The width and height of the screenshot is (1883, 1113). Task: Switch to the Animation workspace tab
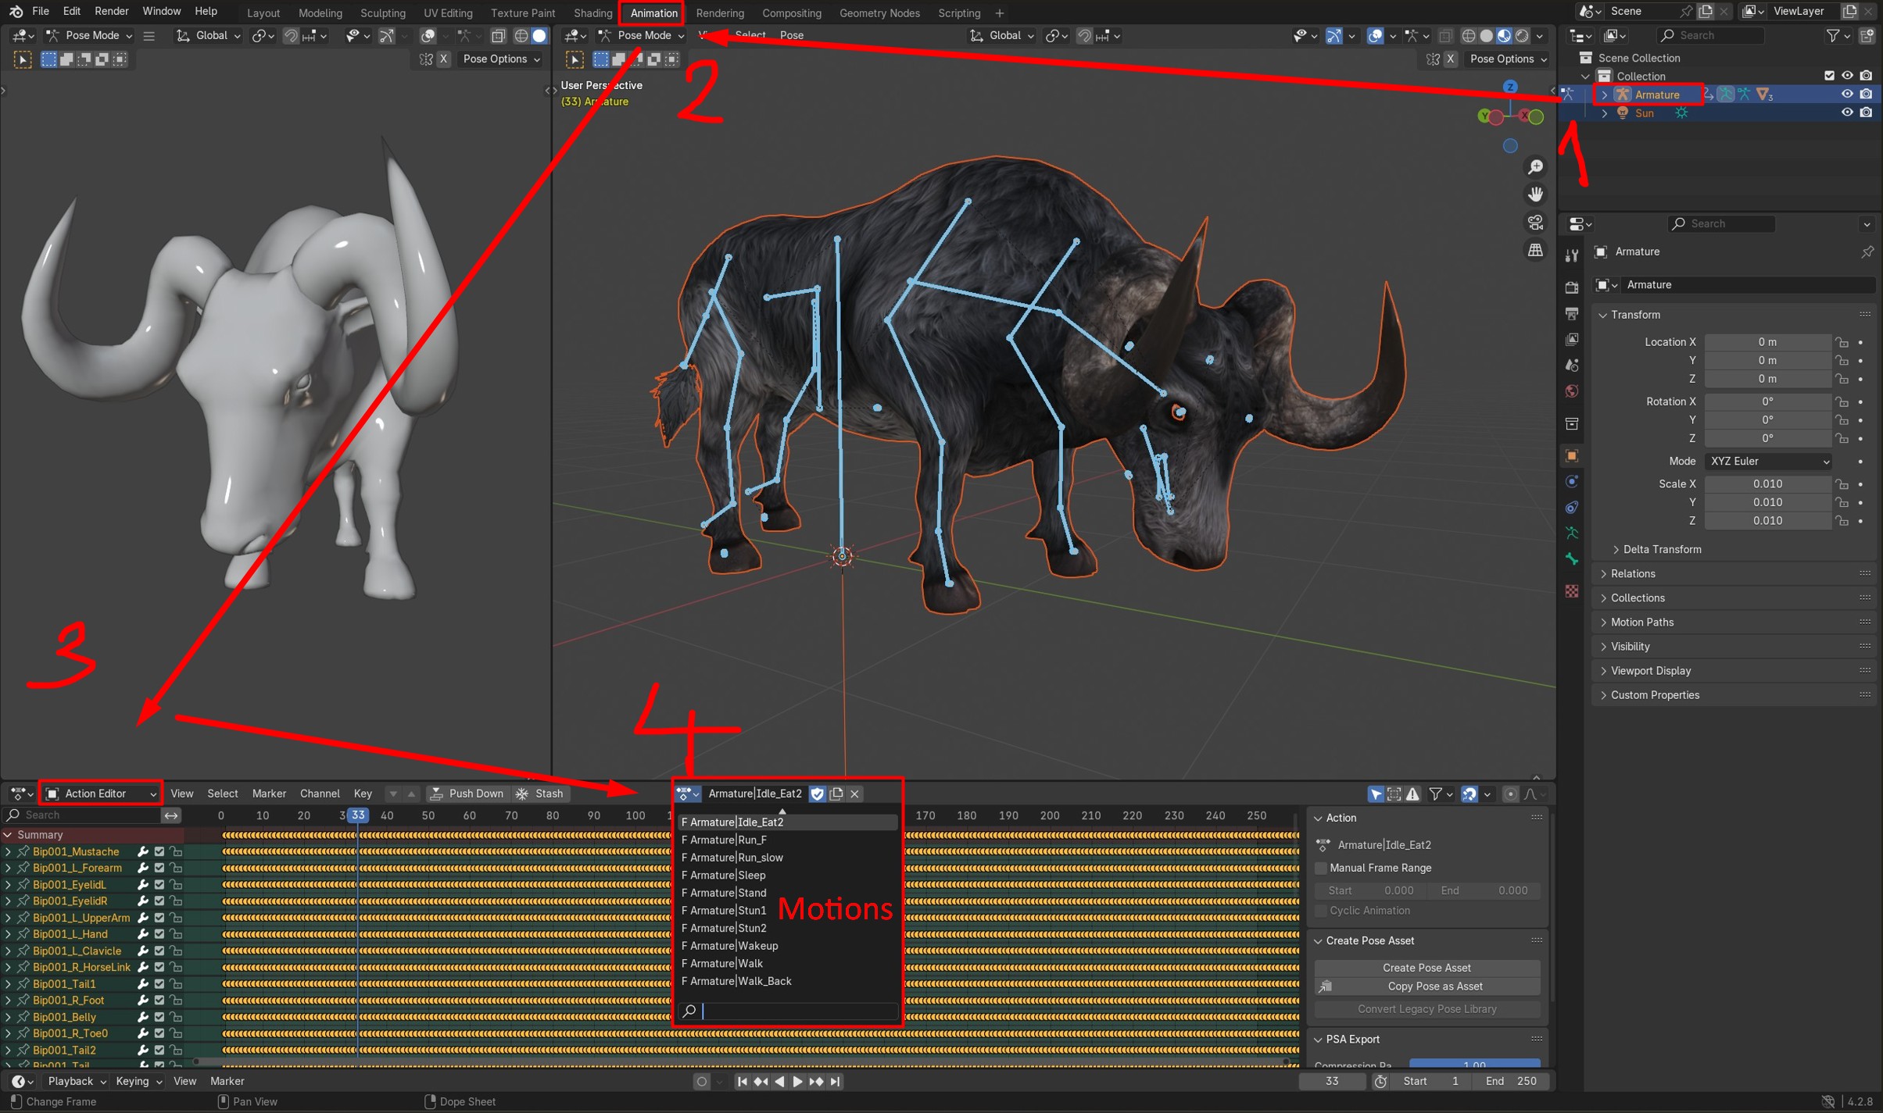[x=653, y=12]
